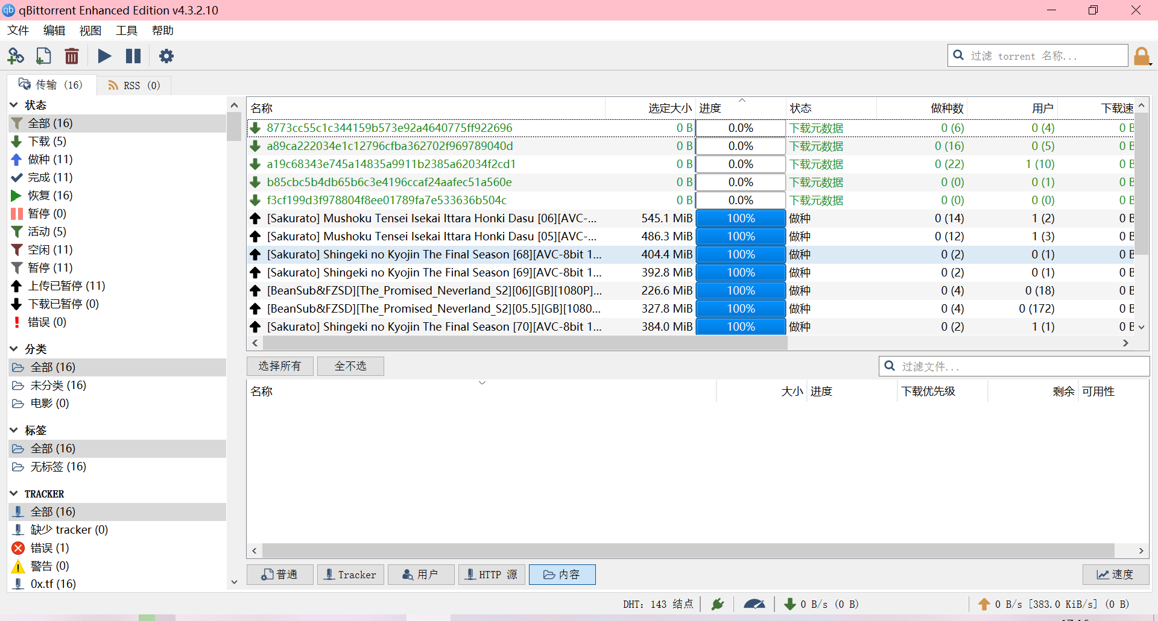
Task: Sort by the 做种数 column header
Action: tap(922, 108)
